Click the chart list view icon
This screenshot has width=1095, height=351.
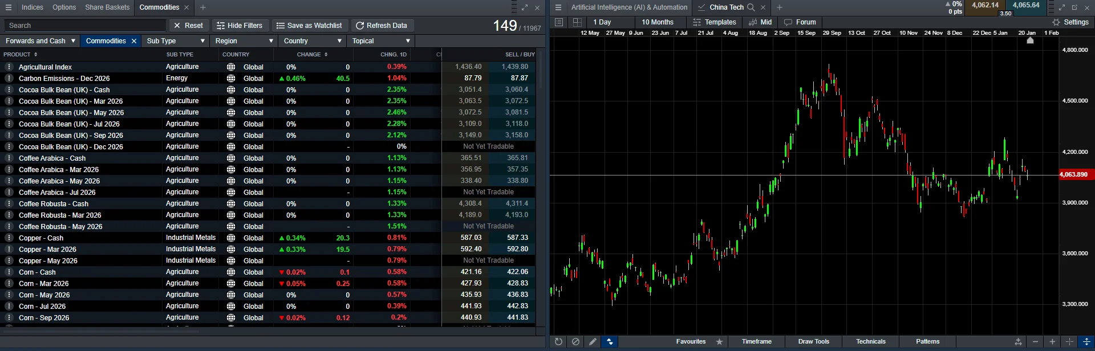(559, 22)
